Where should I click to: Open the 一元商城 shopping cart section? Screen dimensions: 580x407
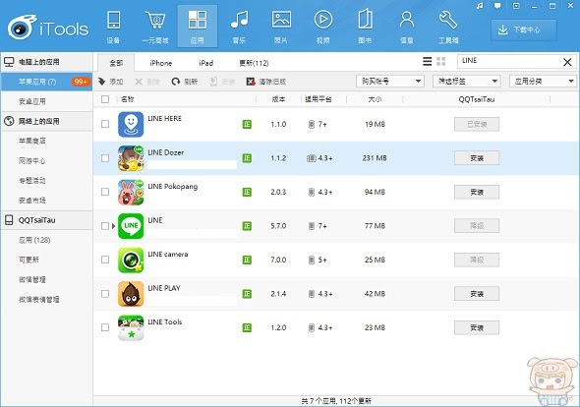(155, 27)
